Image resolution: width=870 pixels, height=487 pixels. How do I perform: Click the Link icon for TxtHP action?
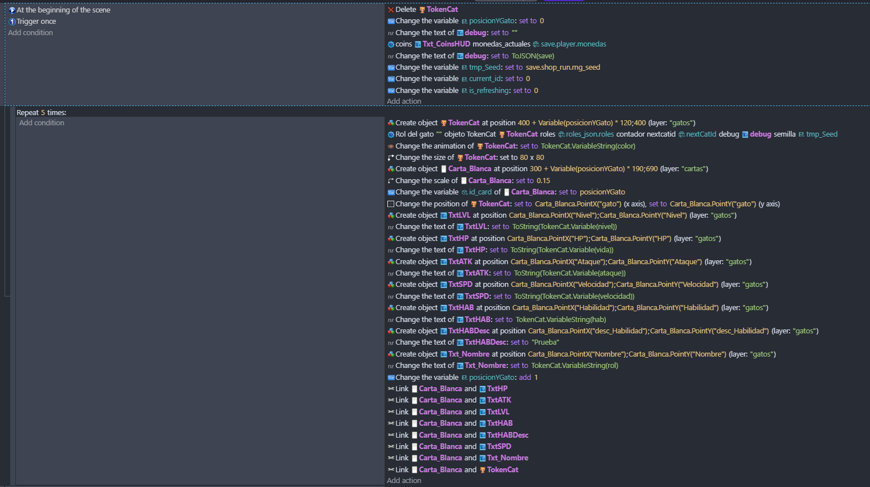391,389
